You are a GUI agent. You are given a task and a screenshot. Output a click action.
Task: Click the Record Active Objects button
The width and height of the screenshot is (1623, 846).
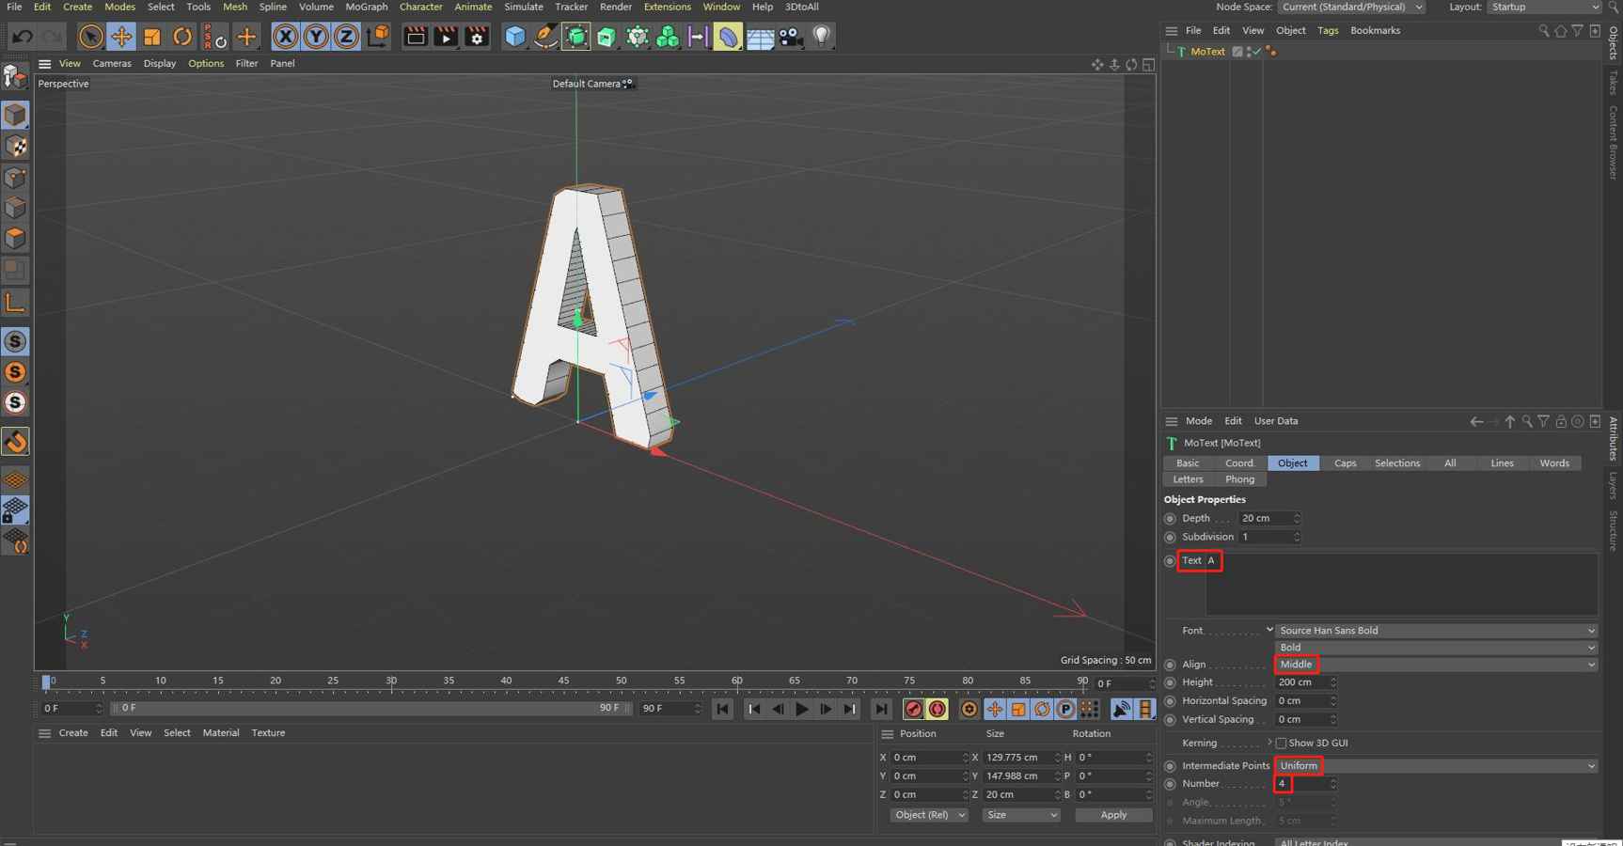[x=912, y=709]
